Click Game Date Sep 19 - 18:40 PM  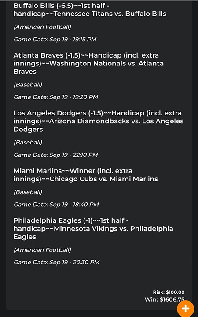coord(56,205)
